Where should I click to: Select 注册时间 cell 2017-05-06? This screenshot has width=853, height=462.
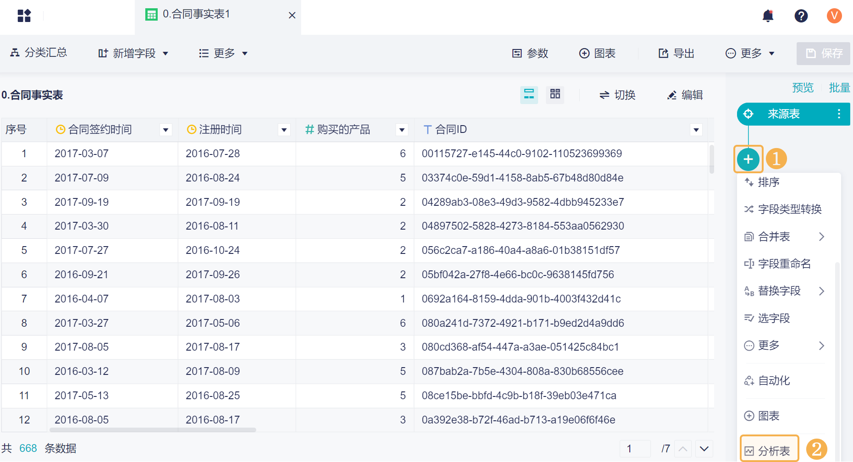[237, 323]
